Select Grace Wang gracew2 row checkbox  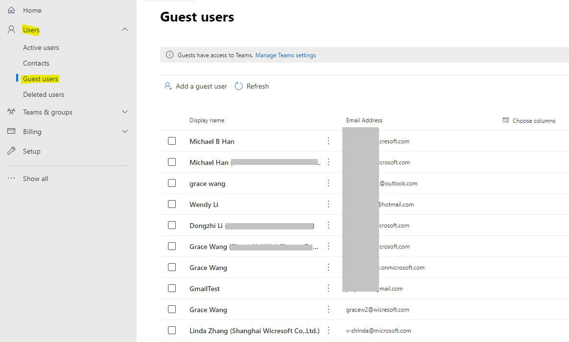coord(172,309)
